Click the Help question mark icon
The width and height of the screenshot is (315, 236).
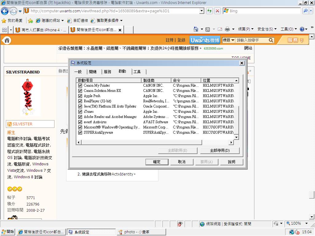coord(302,29)
